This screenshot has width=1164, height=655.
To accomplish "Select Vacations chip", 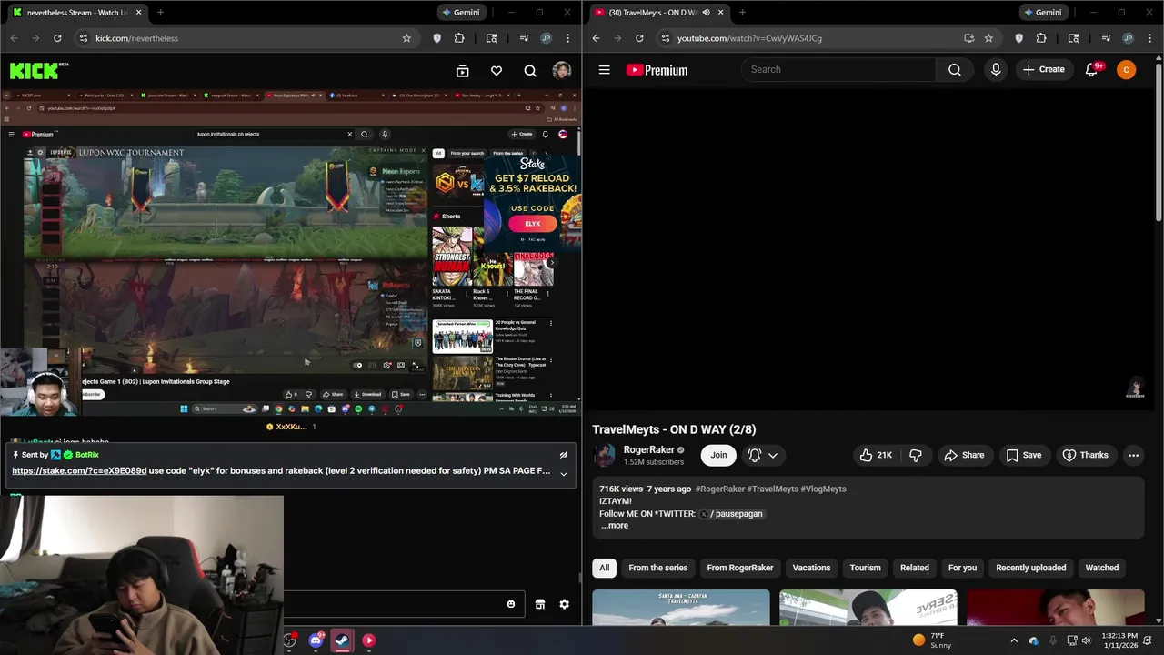I will click(x=811, y=568).
